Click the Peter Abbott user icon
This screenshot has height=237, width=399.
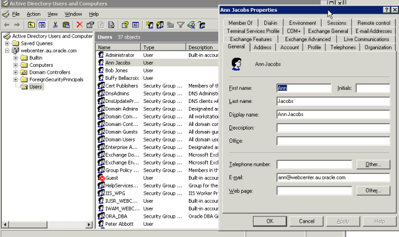click(101, 224)
